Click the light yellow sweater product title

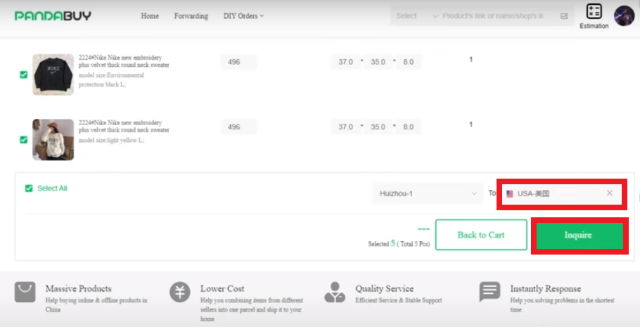(x=124, y=126)
